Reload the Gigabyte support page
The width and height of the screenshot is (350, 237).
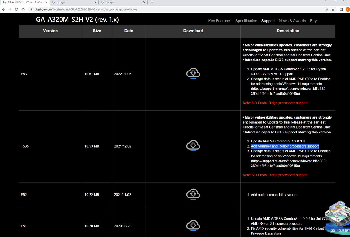[x=17, y=9]
